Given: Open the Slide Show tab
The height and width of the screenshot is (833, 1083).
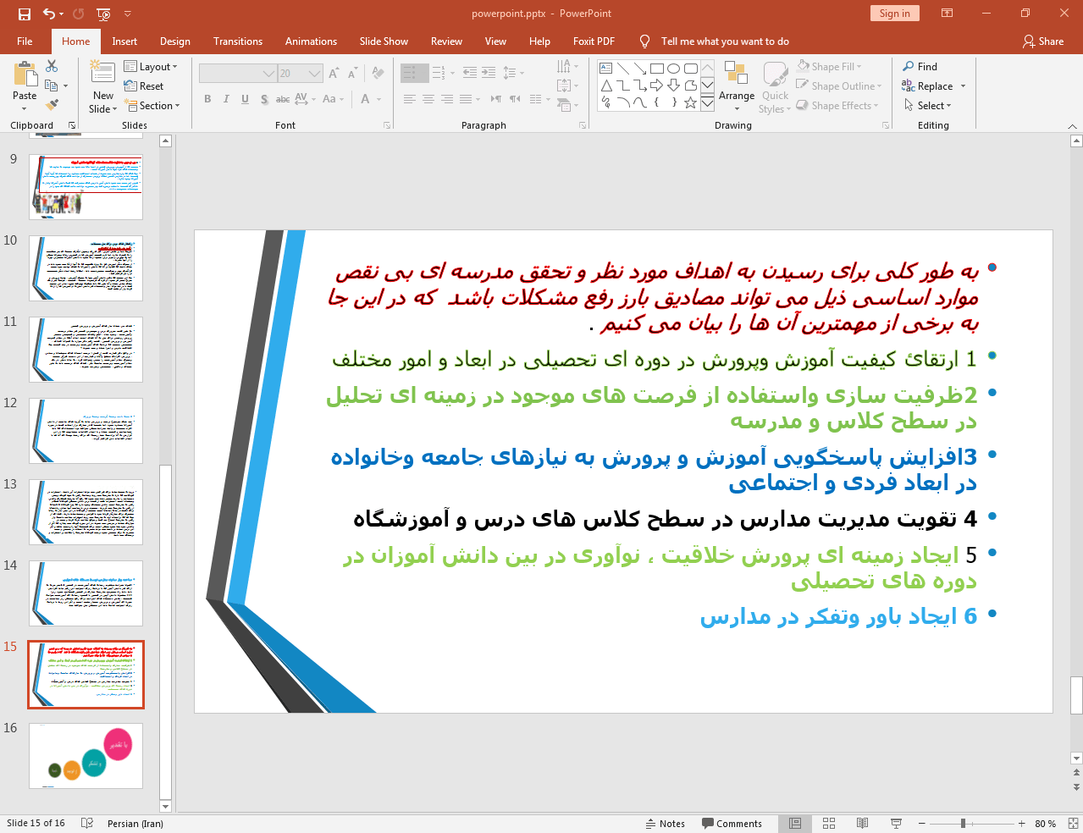Looking at the screenshot, I should pyautogui.click(x=384, y=41).
